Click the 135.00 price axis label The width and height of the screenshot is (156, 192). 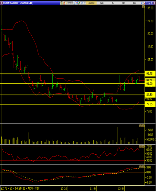150,8
